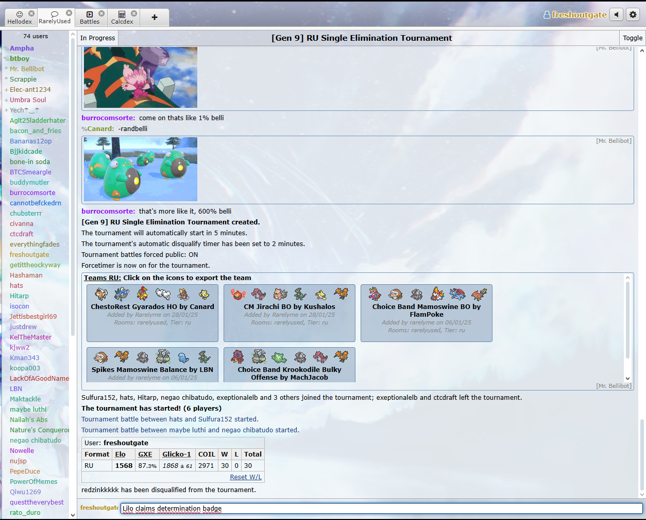Viewport: 646px width, 520px height.
Task: Focus the chat message input field
Action: coord(381,508)
